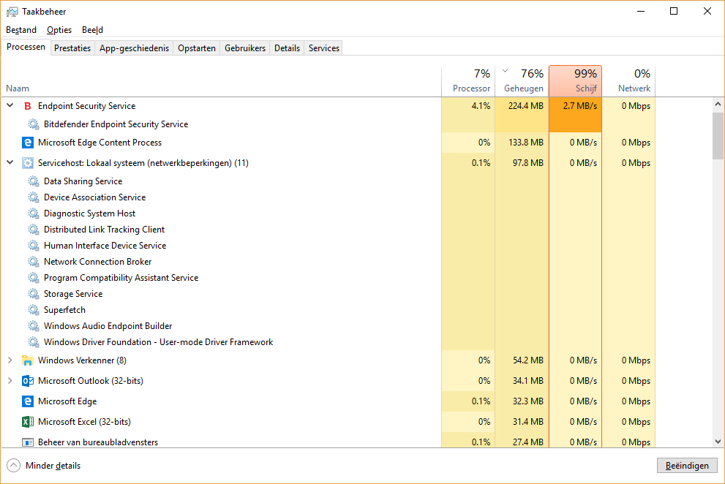Click gear icon beside Distributed Link Tracking Client

34,230
